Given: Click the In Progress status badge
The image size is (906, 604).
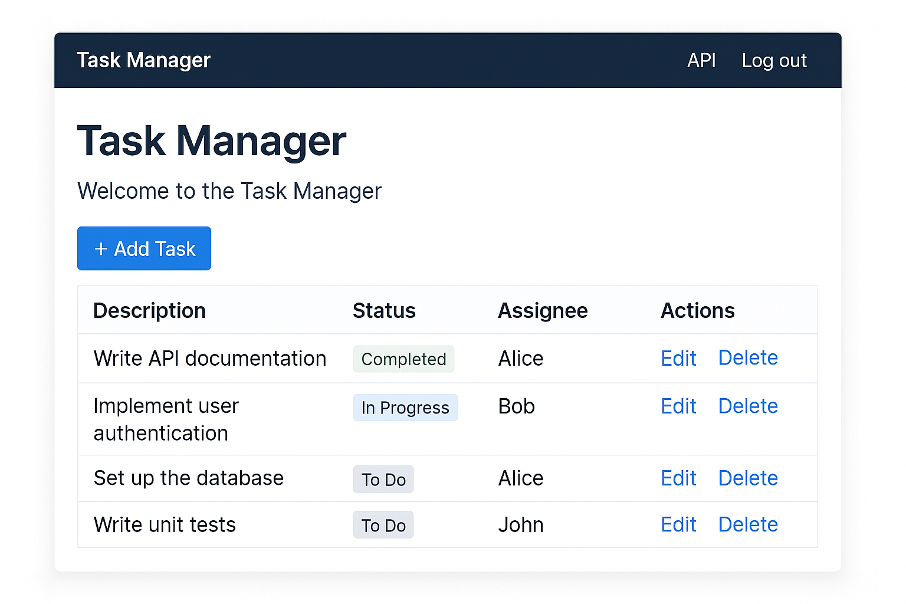Looking at the screenshot, I should (x=405, y=408).
